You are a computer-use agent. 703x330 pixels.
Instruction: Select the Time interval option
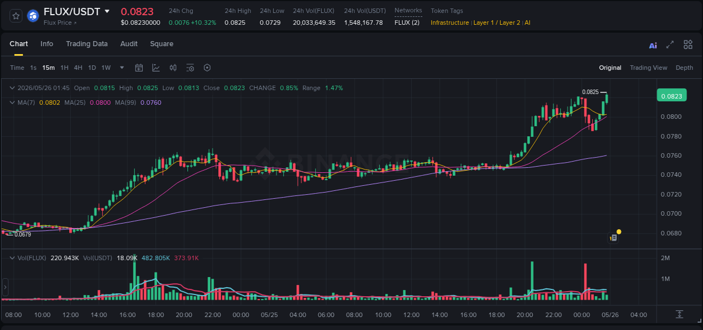[x=17, y=68]
